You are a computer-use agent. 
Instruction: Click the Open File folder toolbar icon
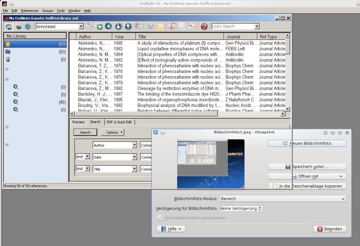pos(160,26)
